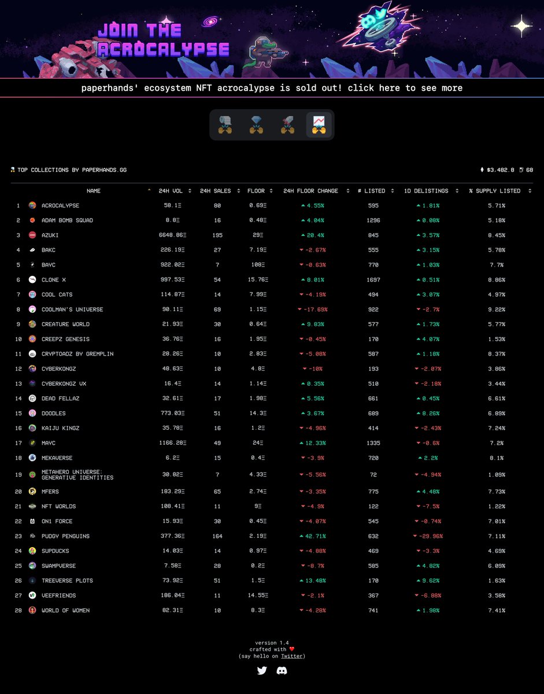This screenshot has height=694, width=544.
Task: Open Discord via the footer icon
Action: coord(282,670)
